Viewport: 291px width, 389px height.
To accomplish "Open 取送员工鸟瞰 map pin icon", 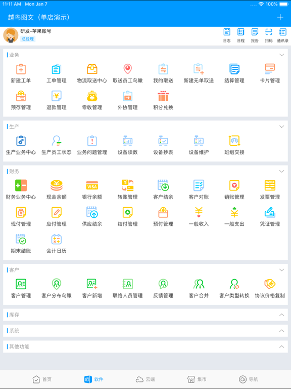I will pos(128,69).
